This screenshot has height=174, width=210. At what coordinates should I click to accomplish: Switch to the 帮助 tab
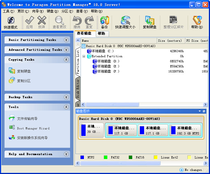(101, 34)
